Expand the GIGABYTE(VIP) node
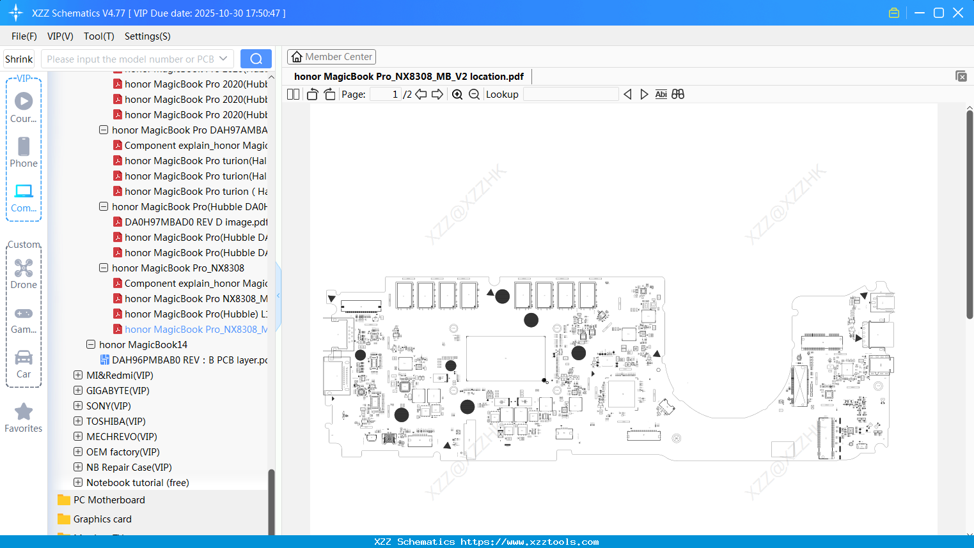Screen dimensions: 974x548 point(78,390)
